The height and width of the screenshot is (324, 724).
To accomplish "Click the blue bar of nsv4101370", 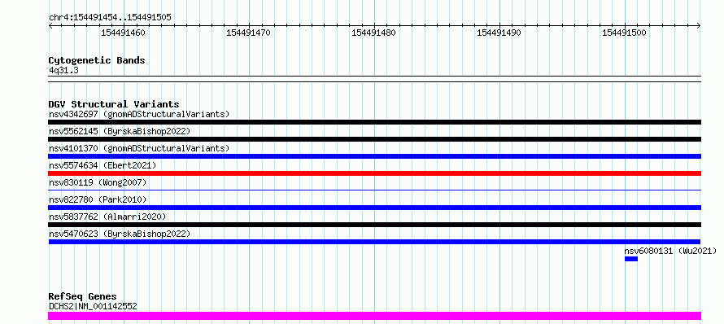I will (x=374, y=156).
